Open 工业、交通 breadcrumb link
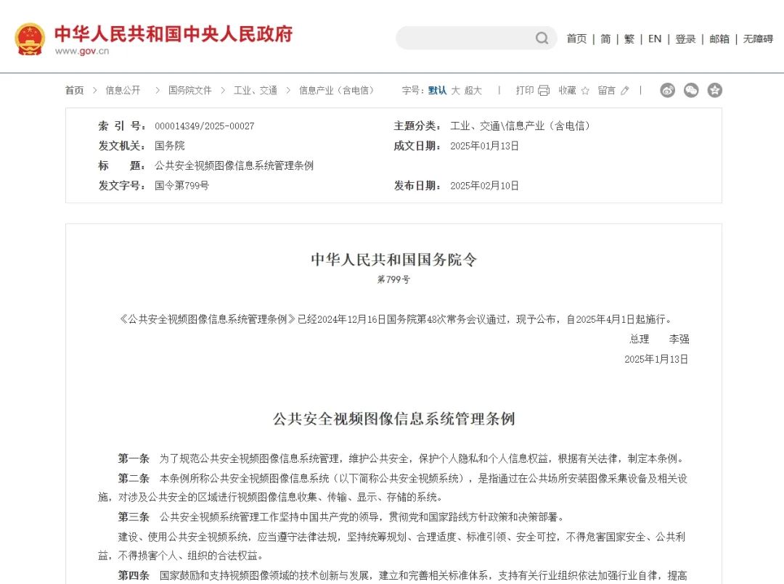Screen dimensions: 784x584 coord(256,91)
